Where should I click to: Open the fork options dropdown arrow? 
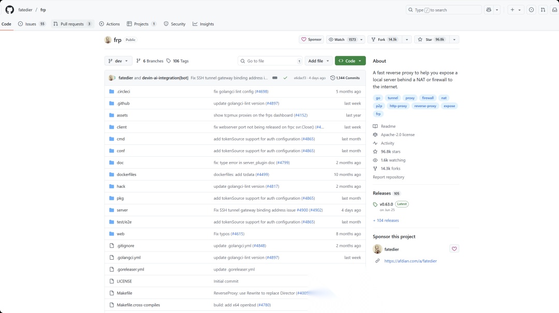click(x=407, y=39)
